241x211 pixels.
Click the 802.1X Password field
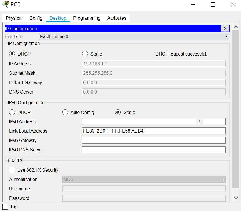(144, 198)
